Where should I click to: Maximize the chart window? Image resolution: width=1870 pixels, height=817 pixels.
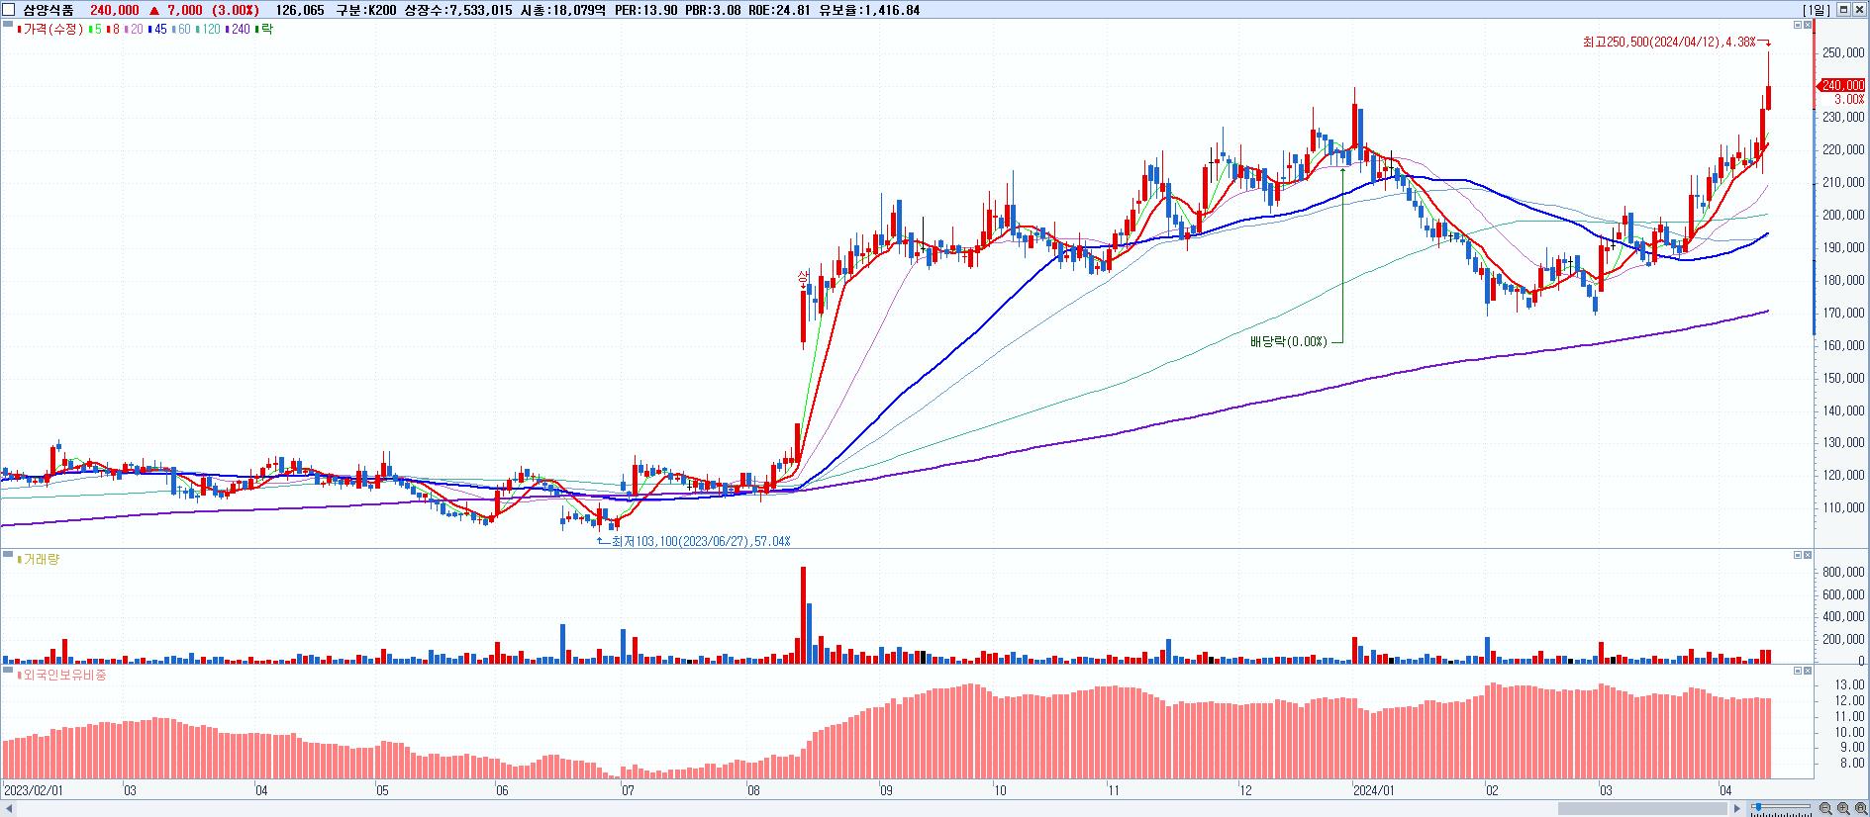(x=1843, y=10)
